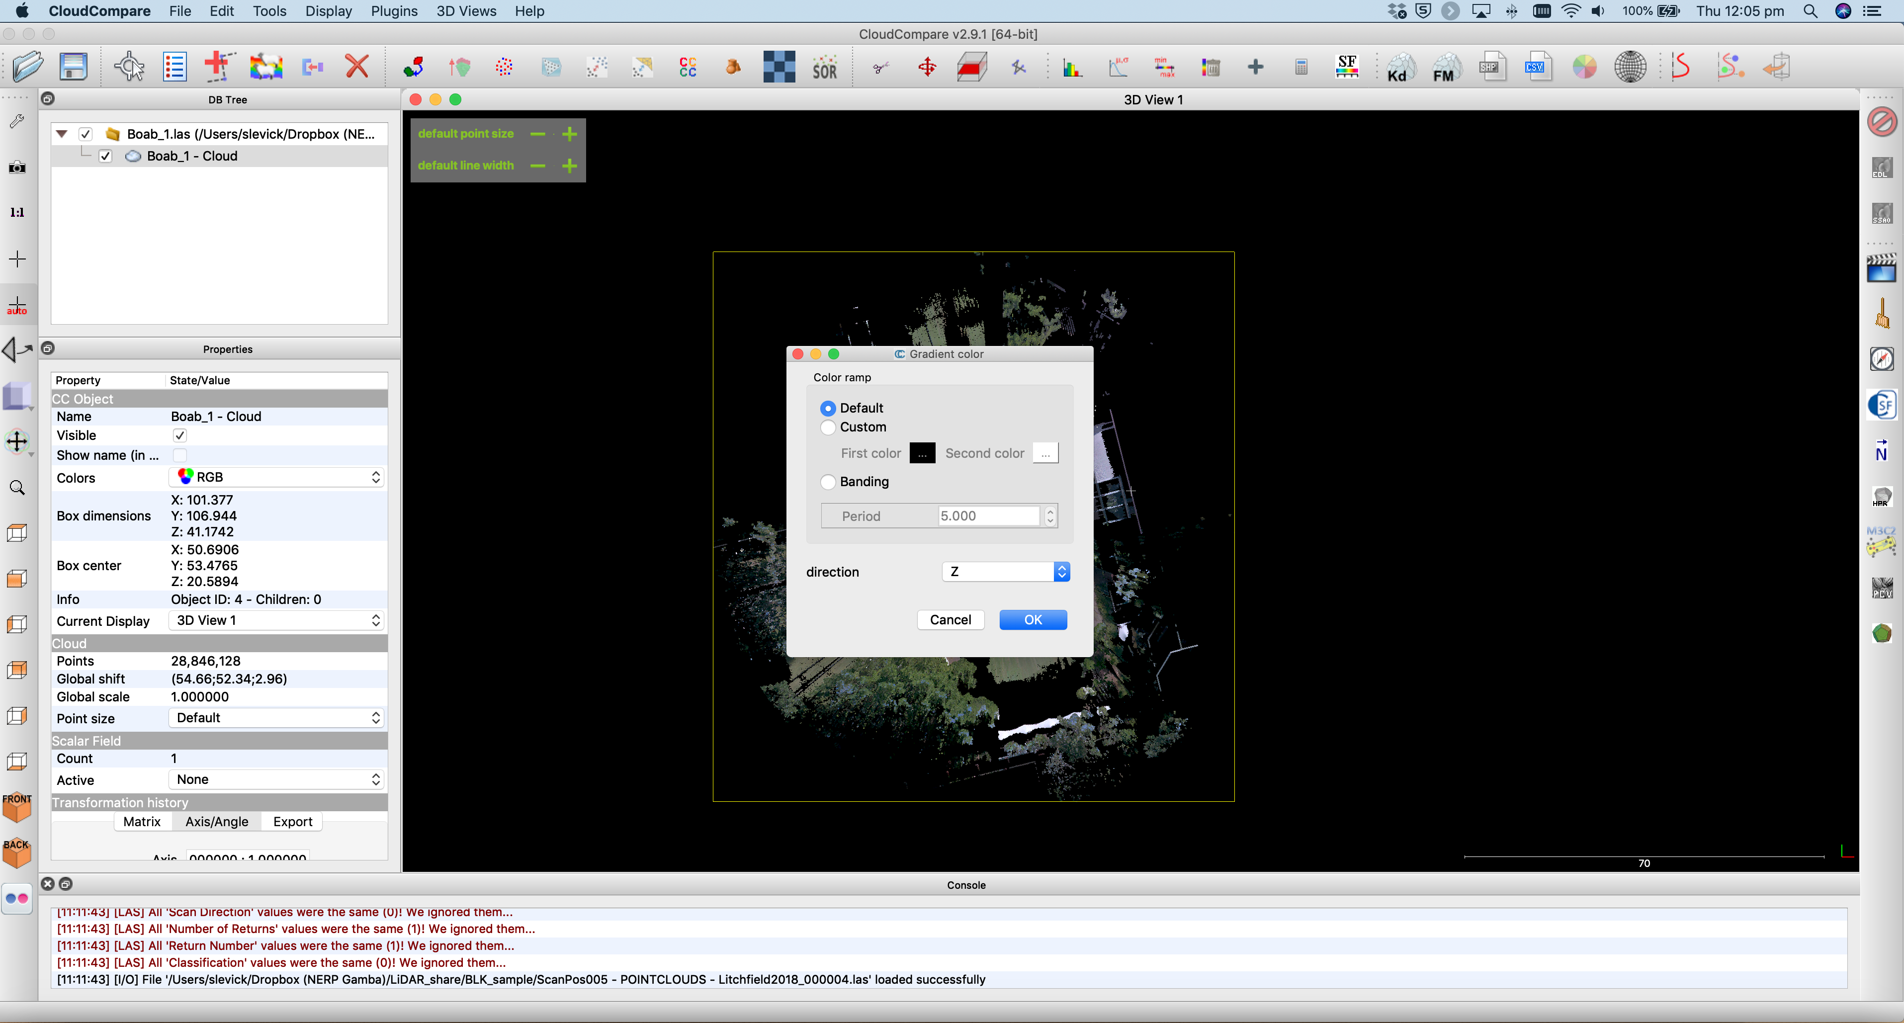Viewport: 1904px width, 1023px height.
Task: Toggle checkbox for Boab_1 - Cloud entry
Action: point(105,156)
